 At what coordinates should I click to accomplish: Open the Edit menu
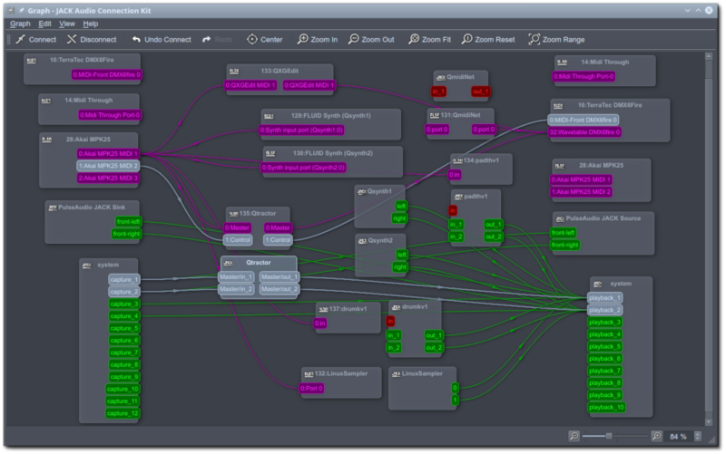[45, 24]
